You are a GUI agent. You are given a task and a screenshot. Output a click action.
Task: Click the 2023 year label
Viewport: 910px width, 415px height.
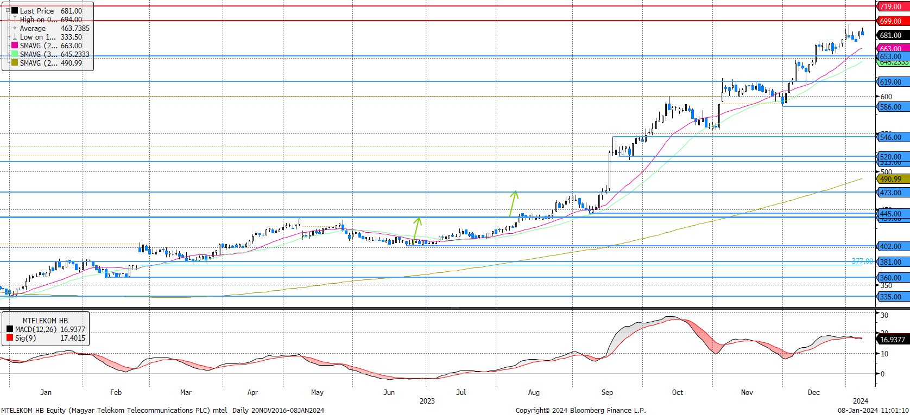click(427, 401)
